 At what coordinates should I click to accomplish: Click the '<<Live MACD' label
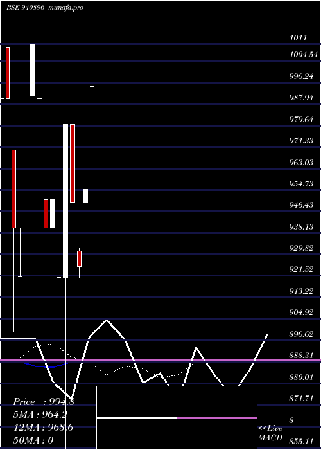[270, 433]
